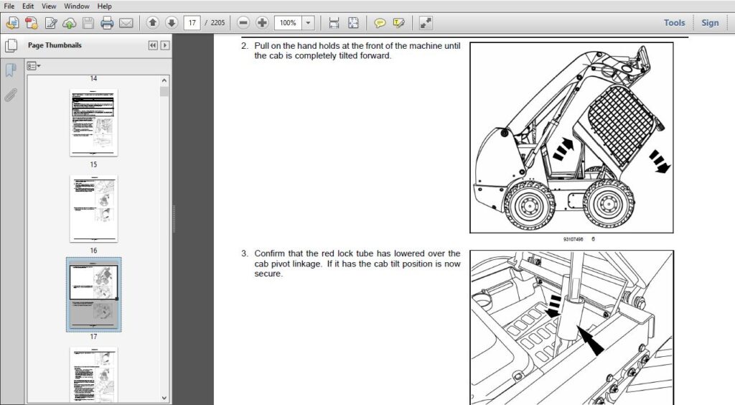Add a sticky note comment
The image size is (735, 405).
coord(380,22)
